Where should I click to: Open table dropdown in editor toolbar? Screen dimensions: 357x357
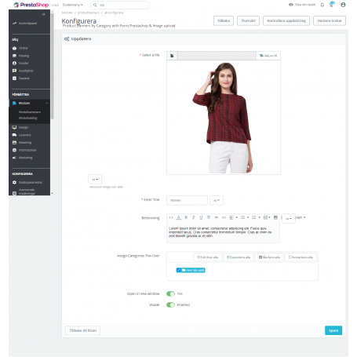coord(267,217)
